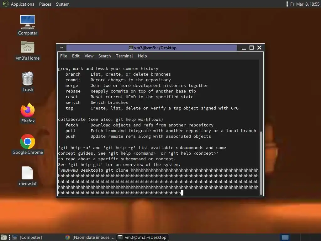
Task: Open the terminal window menu arrow
Action: pyautogui.click(x=61, y=48)
